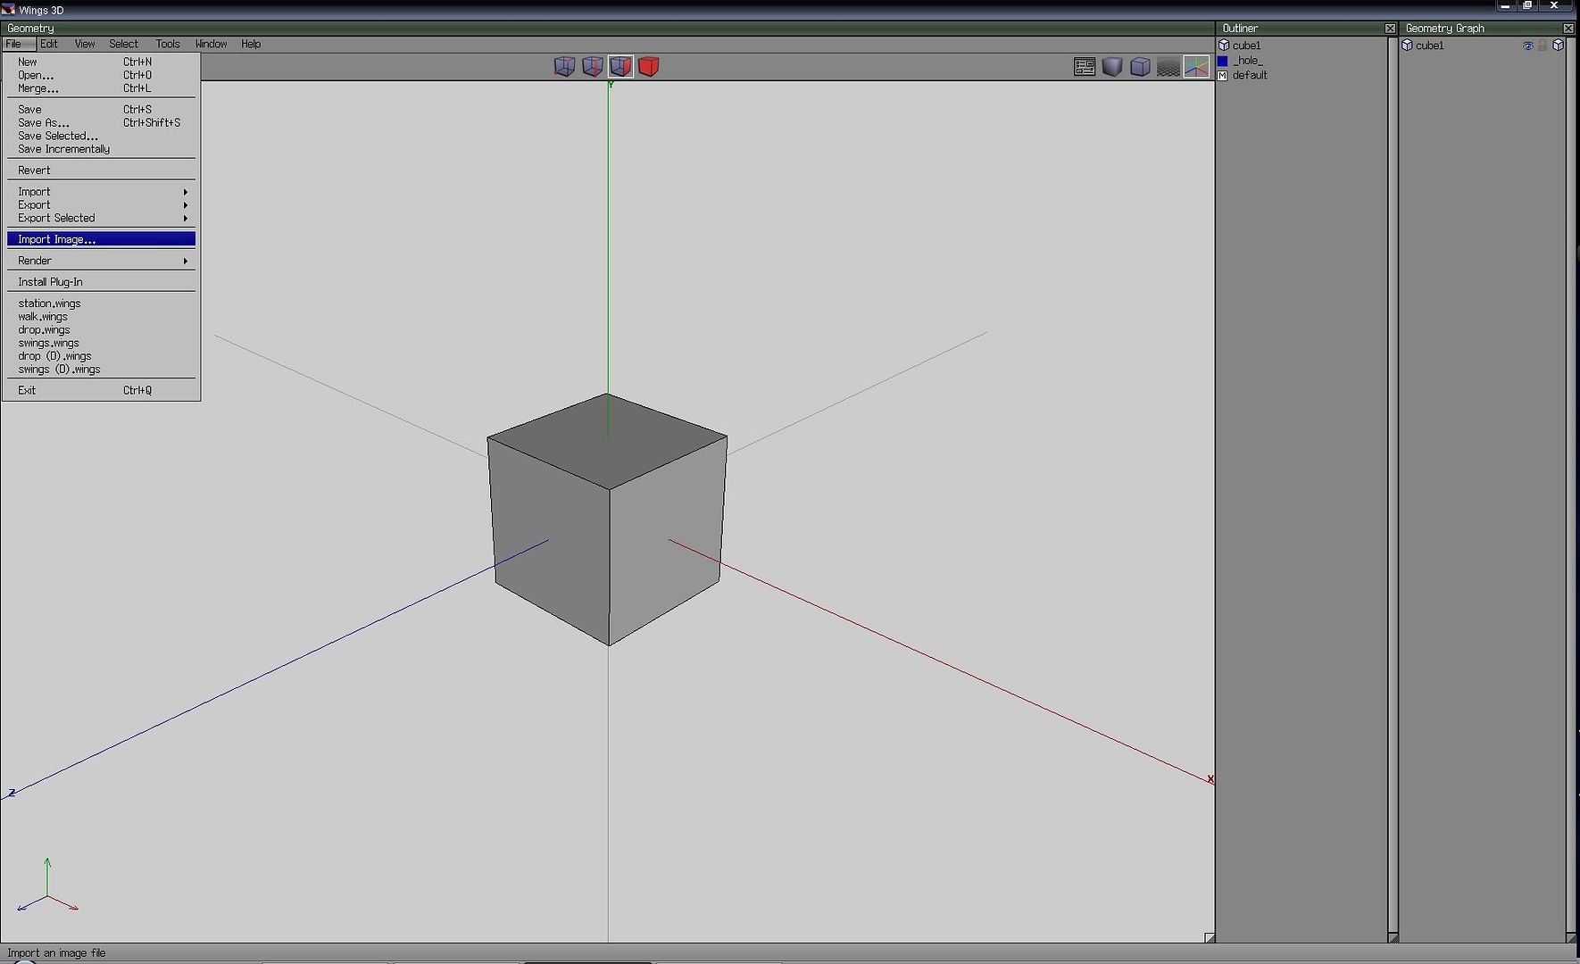1580x964 pixels.
Task: Choose Save As... menu entry
Action: 101,123
